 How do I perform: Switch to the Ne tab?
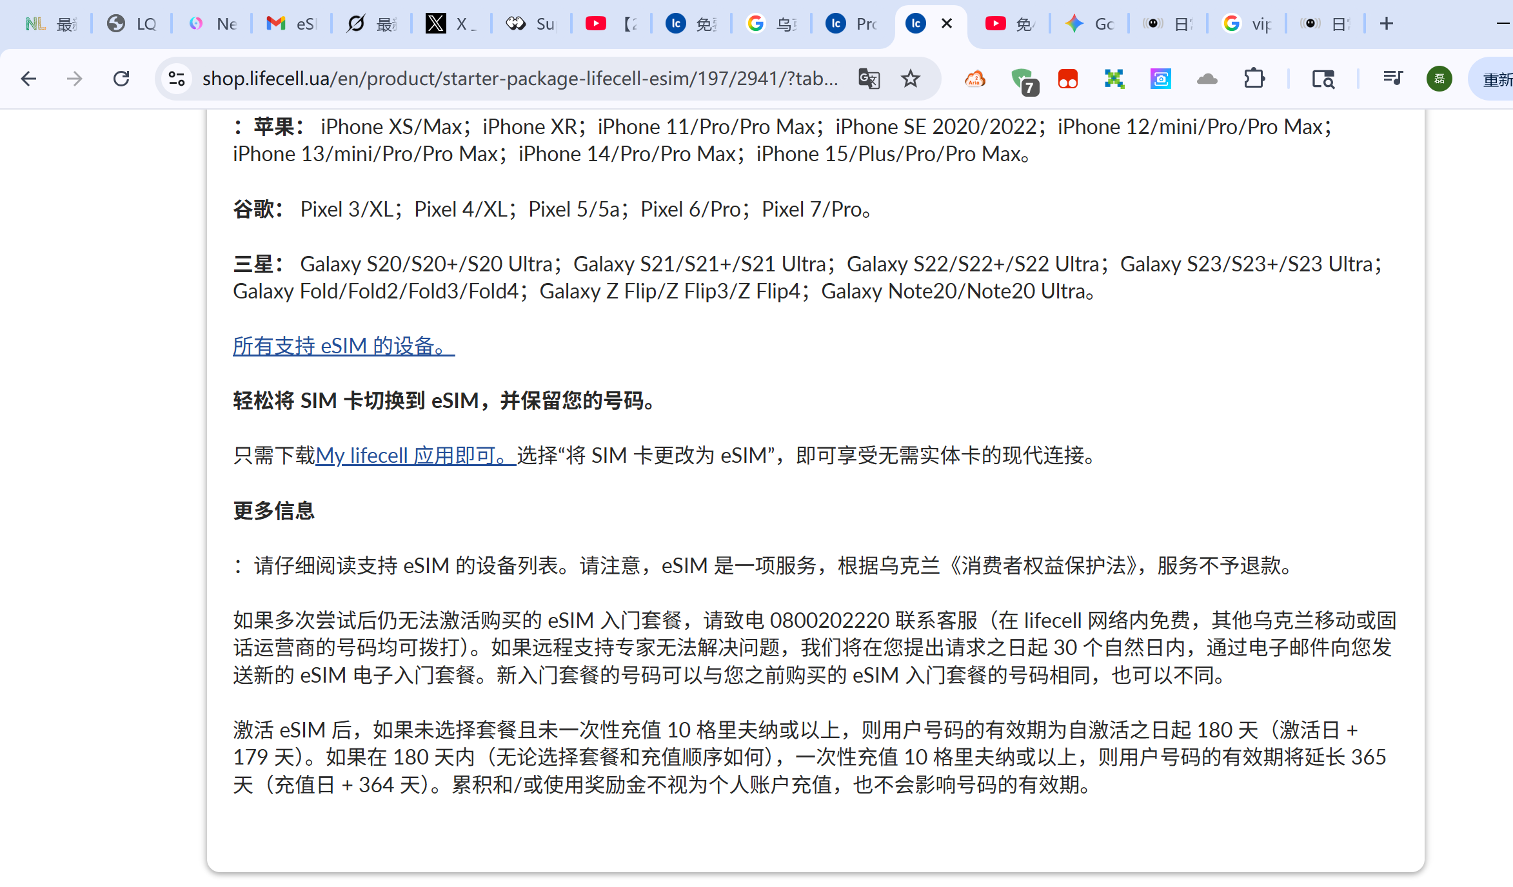(x=211, y=24)
